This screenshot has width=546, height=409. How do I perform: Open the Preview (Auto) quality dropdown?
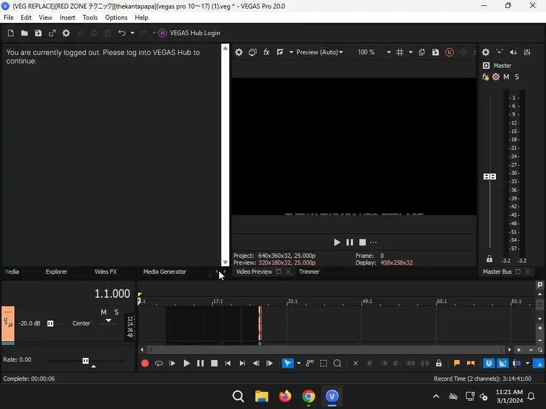(x=319, y=52)
